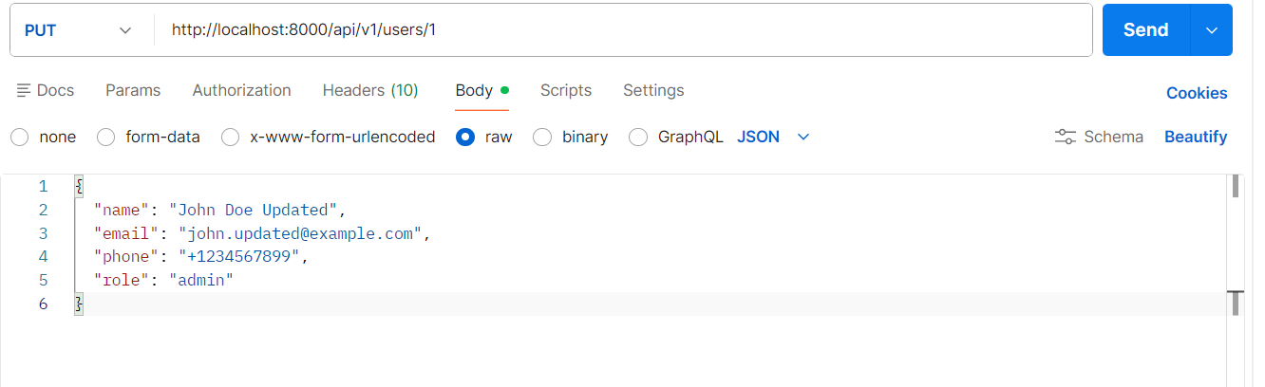Open the Cookies link

point(1197,93)
